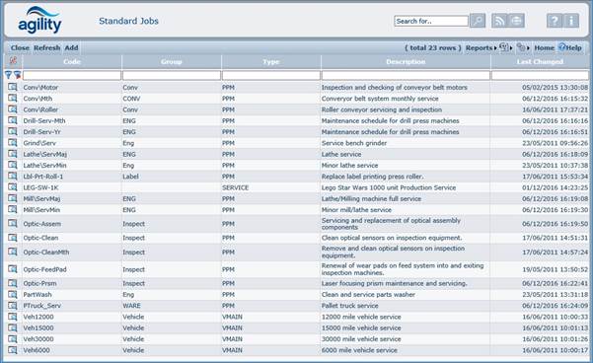Click the Search for input field
This screenshot has width=593, height=363.
click(431, 21)
